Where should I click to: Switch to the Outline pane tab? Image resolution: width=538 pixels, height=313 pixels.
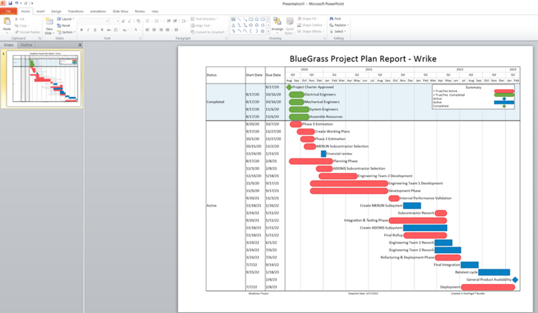(x=26, y=45)
